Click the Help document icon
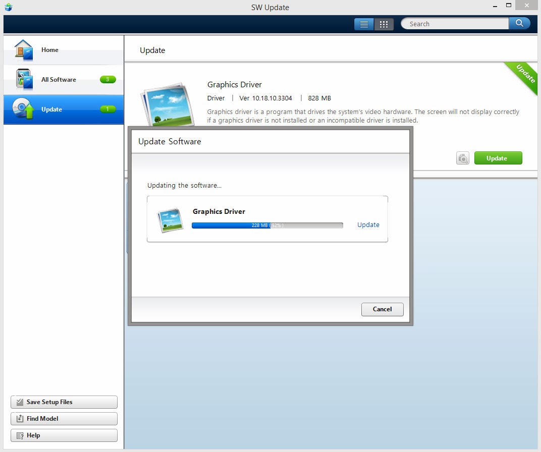This screenshot has width=541, height=452. point(20,435)
